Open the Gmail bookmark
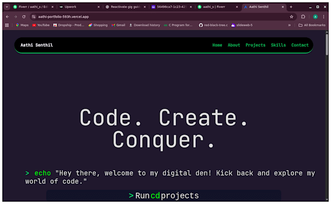The width and height of the screenshot is (331, 204). coord(118,25)
